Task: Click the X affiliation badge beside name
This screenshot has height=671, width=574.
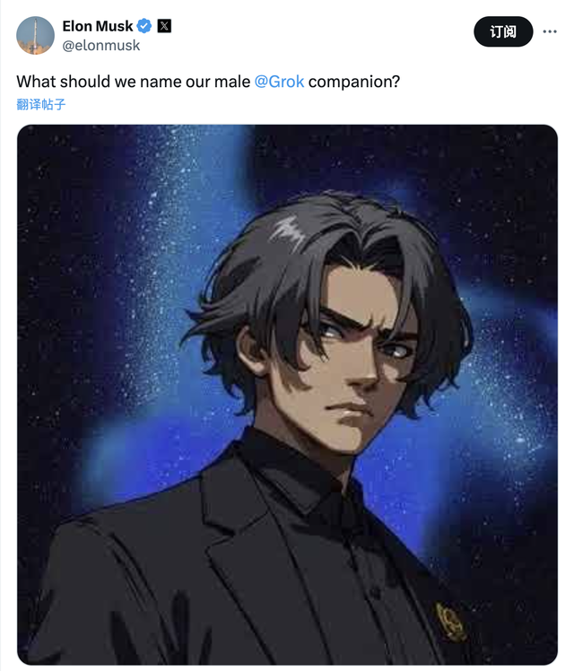Action: [x=164, y=26]
